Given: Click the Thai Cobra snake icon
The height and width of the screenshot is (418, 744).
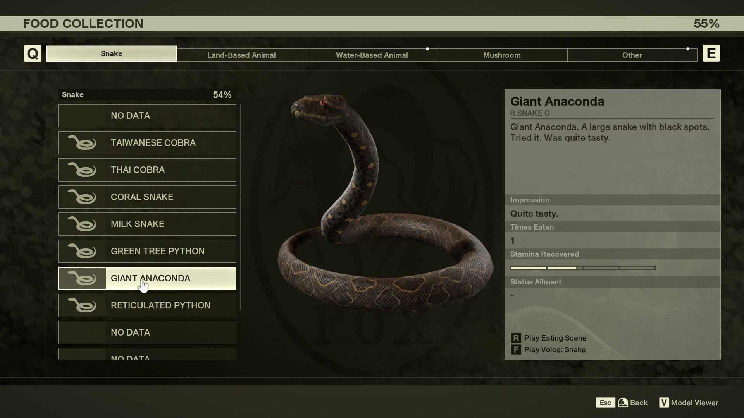Looking at the screenshot, I should 82,170.
